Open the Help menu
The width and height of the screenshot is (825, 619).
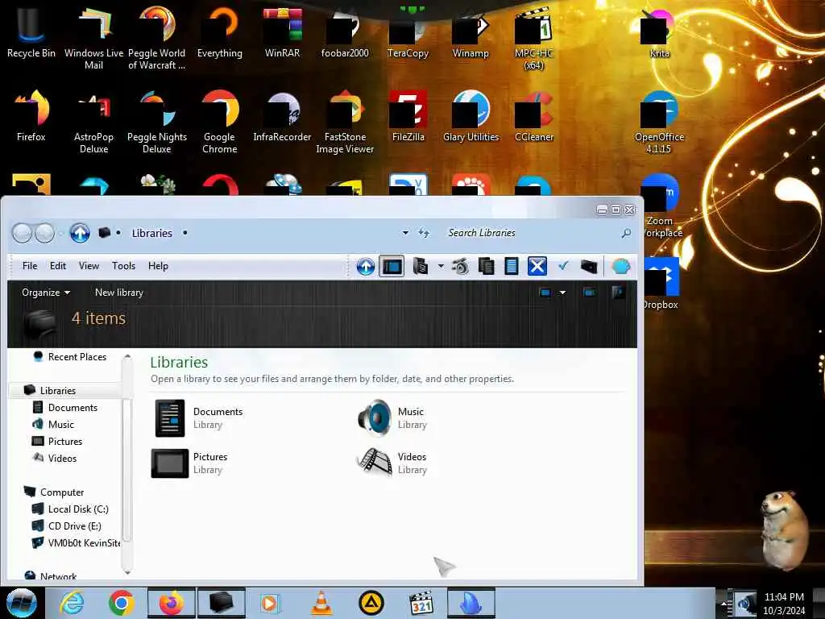(x=158, y=266)
